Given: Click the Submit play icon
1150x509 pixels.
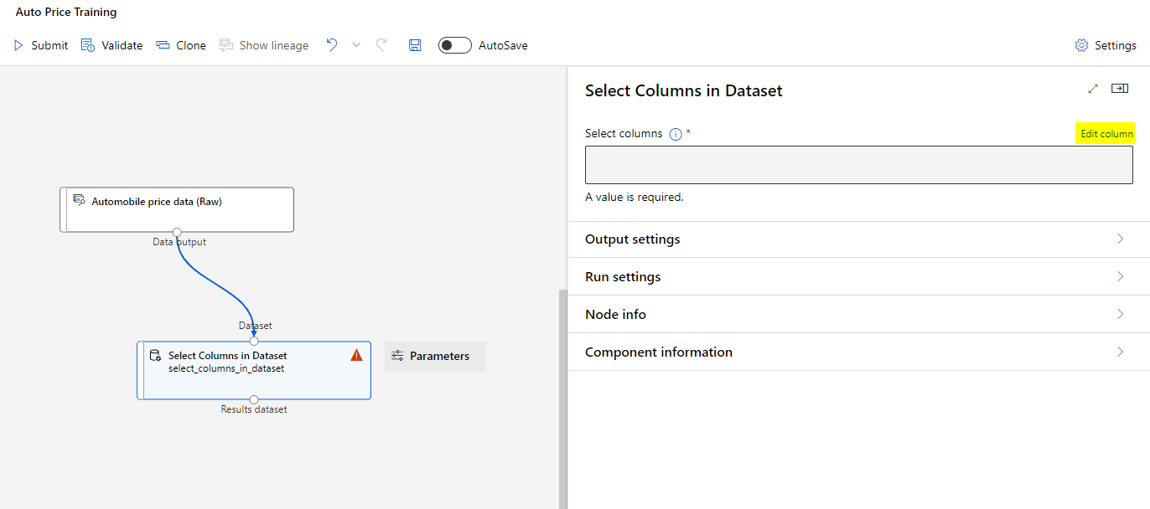Looking at the screenshot, I should pyautogui.click(x=18, y=45).
